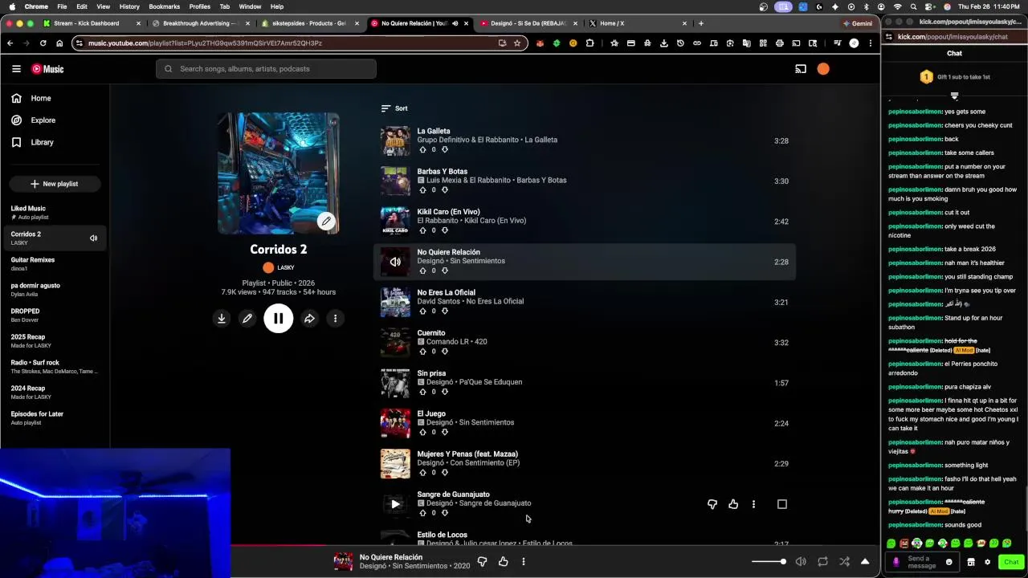Edit the Corridos 2 playlist pencil button
The width and height of the screenshot is (1028, 578).
[247, 319]
